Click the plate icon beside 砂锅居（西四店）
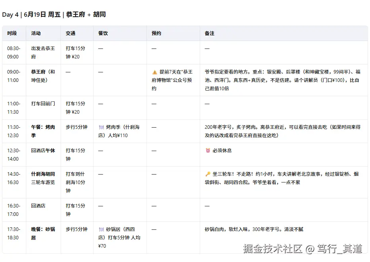 [x=101, y=229]
